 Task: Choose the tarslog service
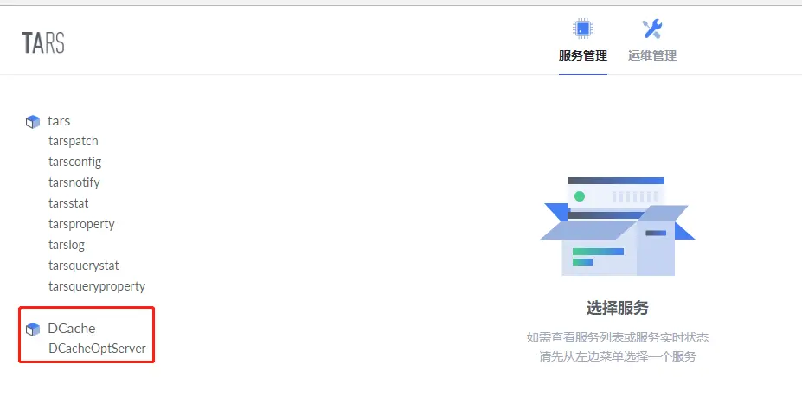(x=67, y=245)
